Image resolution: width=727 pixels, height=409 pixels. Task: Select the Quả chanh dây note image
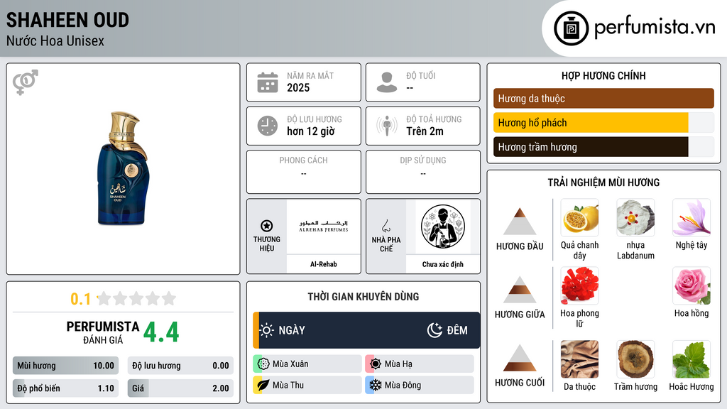point(579,217)
